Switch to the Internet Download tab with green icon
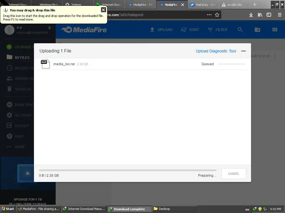285x213 pixels. (109, 4)
